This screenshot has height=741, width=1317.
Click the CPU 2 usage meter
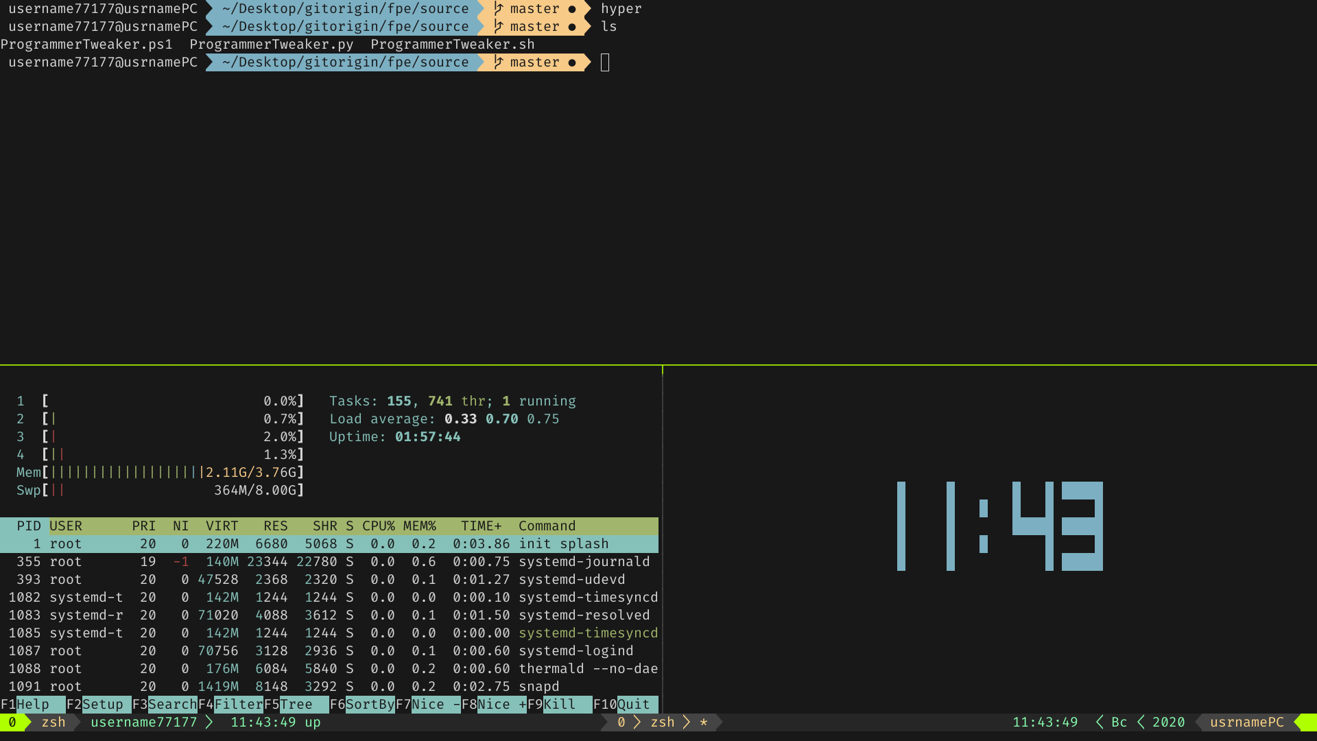(x=161, y=419)
